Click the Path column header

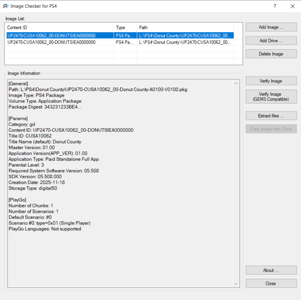(x=185, y=28)
